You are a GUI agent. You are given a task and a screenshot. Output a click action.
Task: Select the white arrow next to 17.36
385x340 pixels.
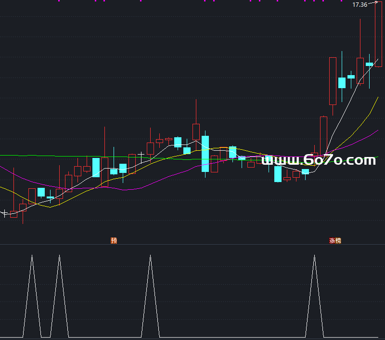pos(373,3)
